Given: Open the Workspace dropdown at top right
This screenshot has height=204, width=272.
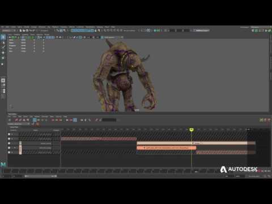Looking at the screenshot, I should [261, 27].
